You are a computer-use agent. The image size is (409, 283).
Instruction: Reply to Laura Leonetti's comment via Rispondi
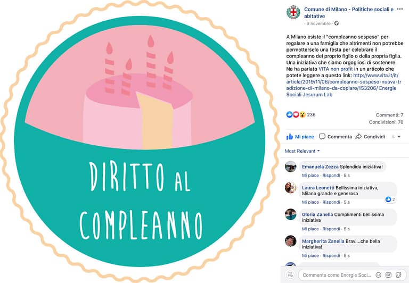[x=331, y=202]
